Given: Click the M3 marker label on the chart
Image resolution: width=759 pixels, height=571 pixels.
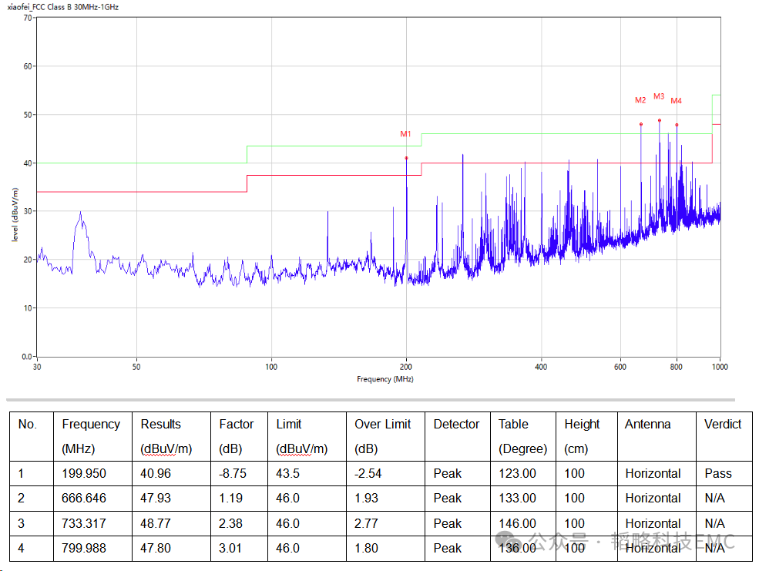Looking at the screenshot, I should click(x=659, y=96).
